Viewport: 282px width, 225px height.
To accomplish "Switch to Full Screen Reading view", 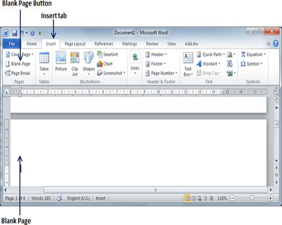I will click(x=193, y=198).
